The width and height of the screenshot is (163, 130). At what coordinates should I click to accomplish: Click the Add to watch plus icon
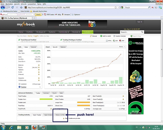pos(101,36)
